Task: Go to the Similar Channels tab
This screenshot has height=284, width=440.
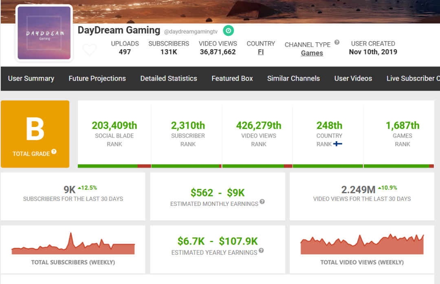Action: [293, 79]
